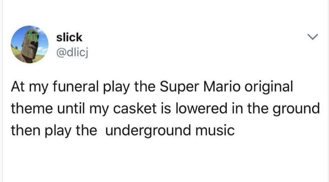Visit the @dlicj handle link
329x182 pixels.
point(72,53)
